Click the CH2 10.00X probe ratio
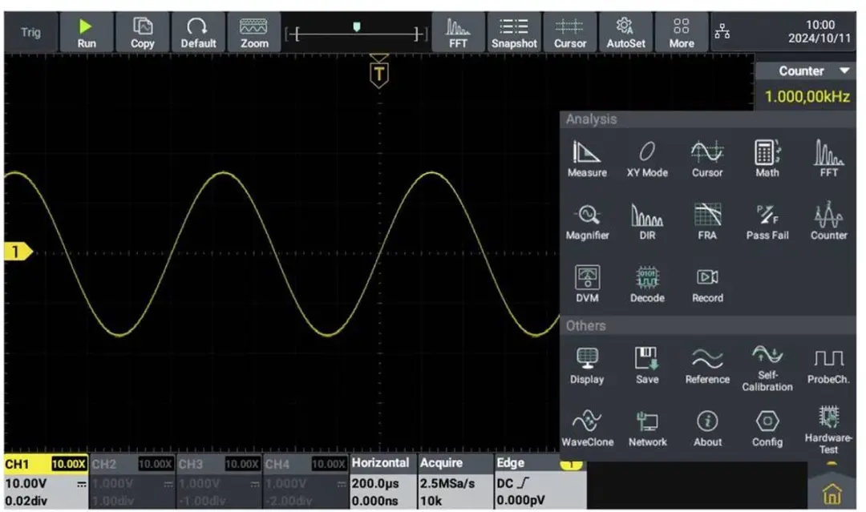This screenshot has height=512, width=866. 156,464
